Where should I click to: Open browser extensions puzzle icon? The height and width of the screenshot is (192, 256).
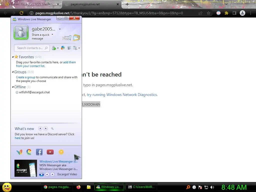point(226,13)
